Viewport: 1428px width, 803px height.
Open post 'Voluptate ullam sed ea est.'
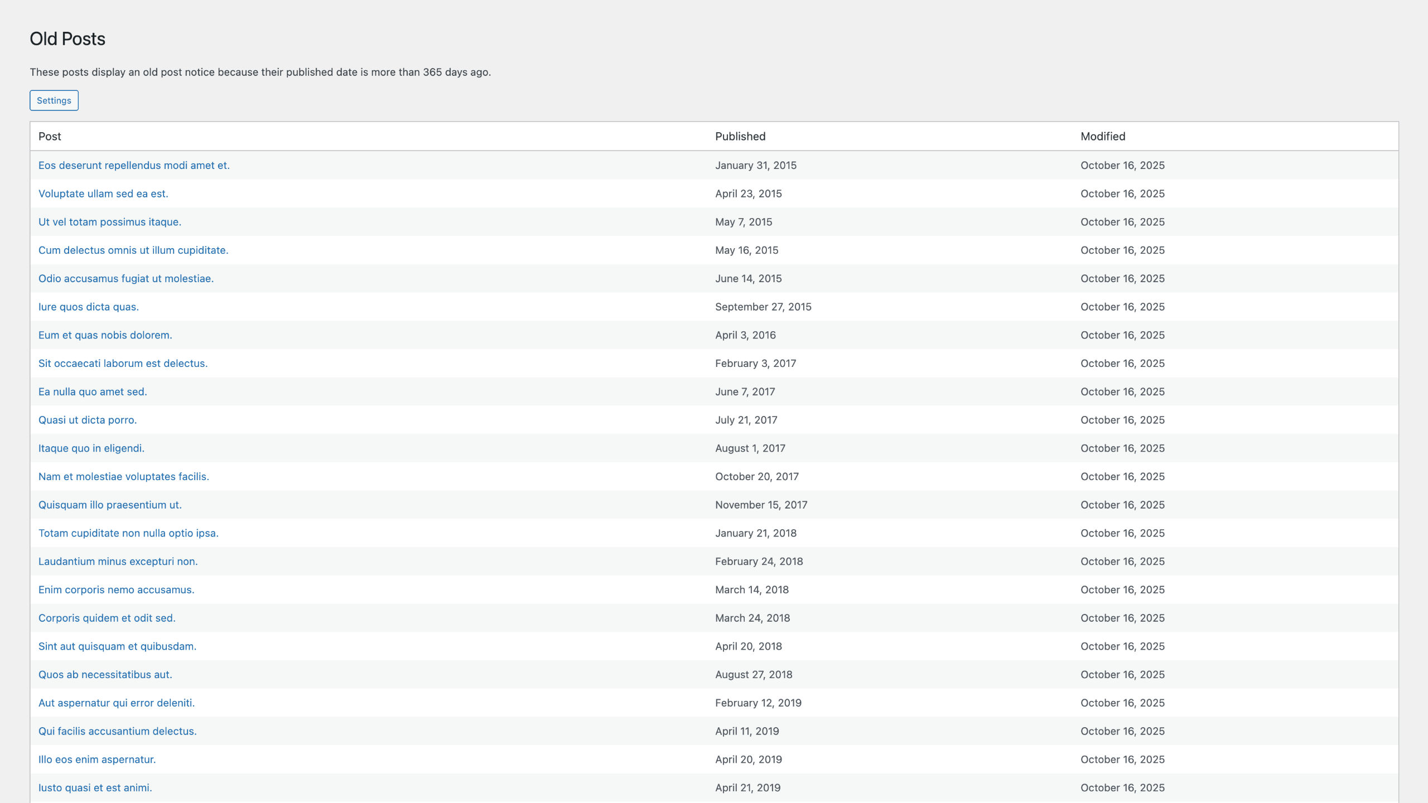[103, 194]
